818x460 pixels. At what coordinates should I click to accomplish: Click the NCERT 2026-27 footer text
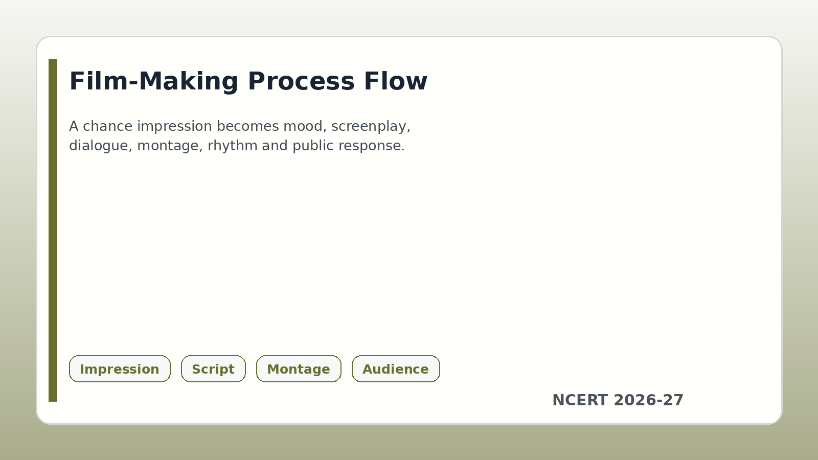(x=618, y=400)
